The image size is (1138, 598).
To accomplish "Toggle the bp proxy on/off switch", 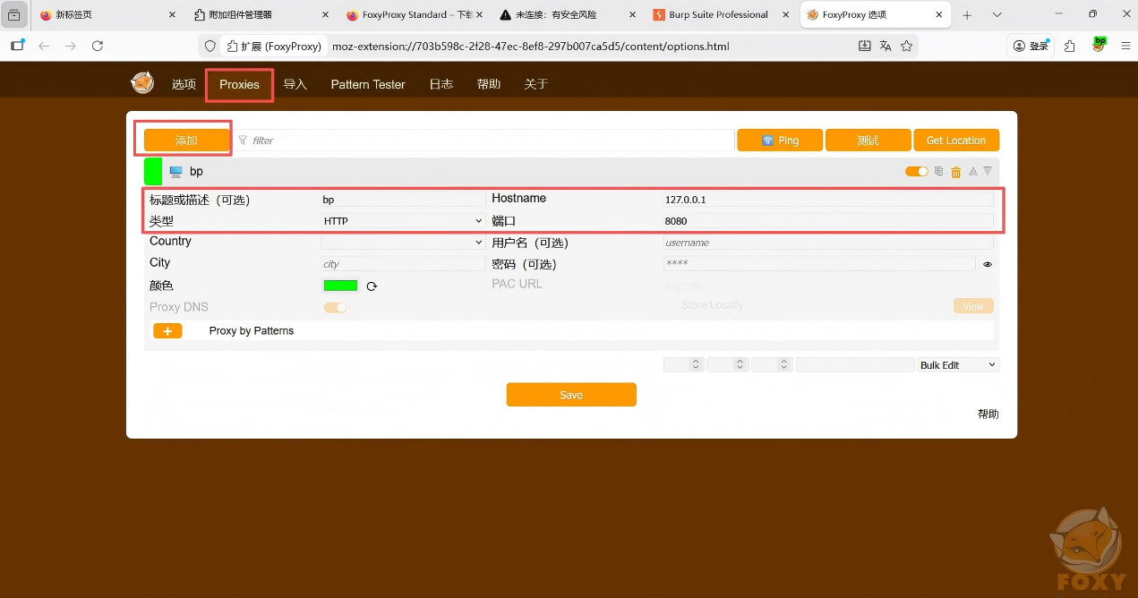I will pos(917,171).
